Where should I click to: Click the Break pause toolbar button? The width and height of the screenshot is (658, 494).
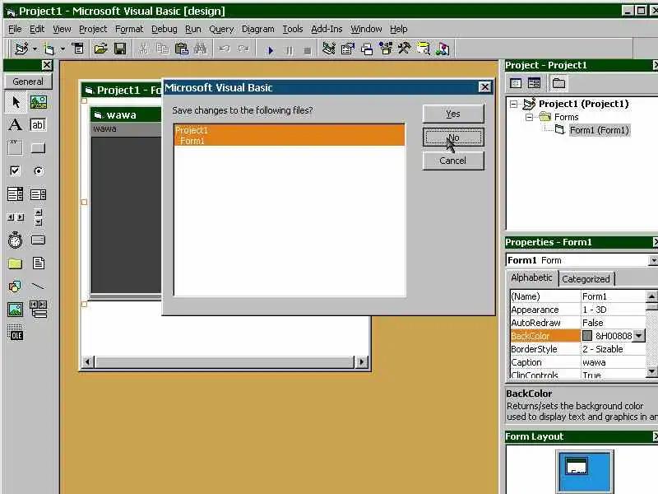point(290,50)
